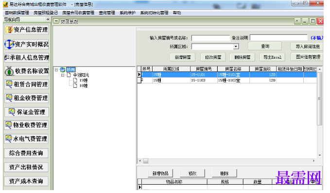330x193 pixels.
Task: Click the document icon beside 15幢 in the tree
Action: pyautogui.click(x=75, y=80)
